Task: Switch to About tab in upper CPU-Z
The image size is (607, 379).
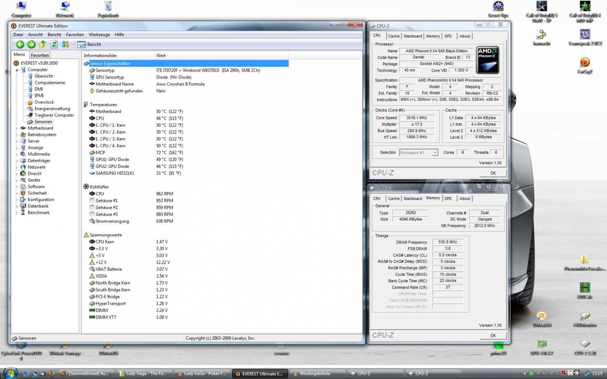Action: 464,36
